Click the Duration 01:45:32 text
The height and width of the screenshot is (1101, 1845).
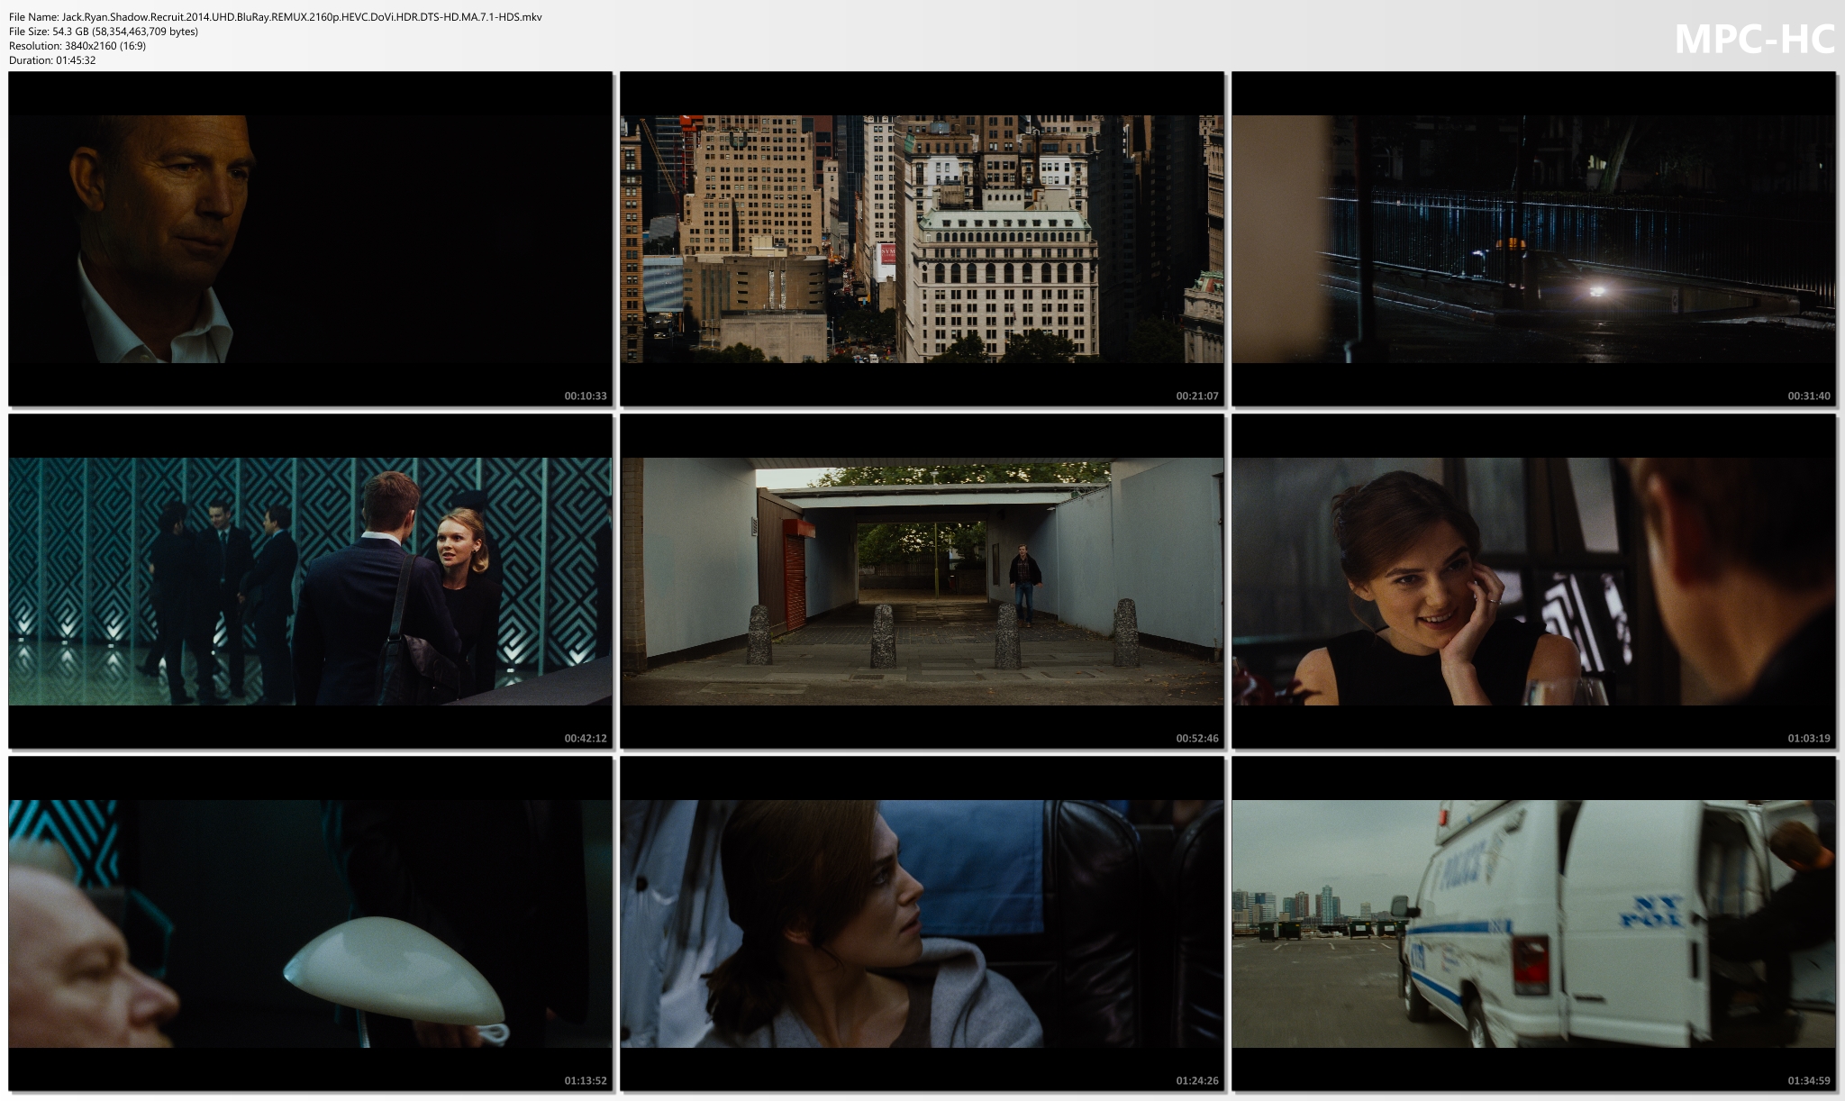pyautogui.click(x=52, y=60)
